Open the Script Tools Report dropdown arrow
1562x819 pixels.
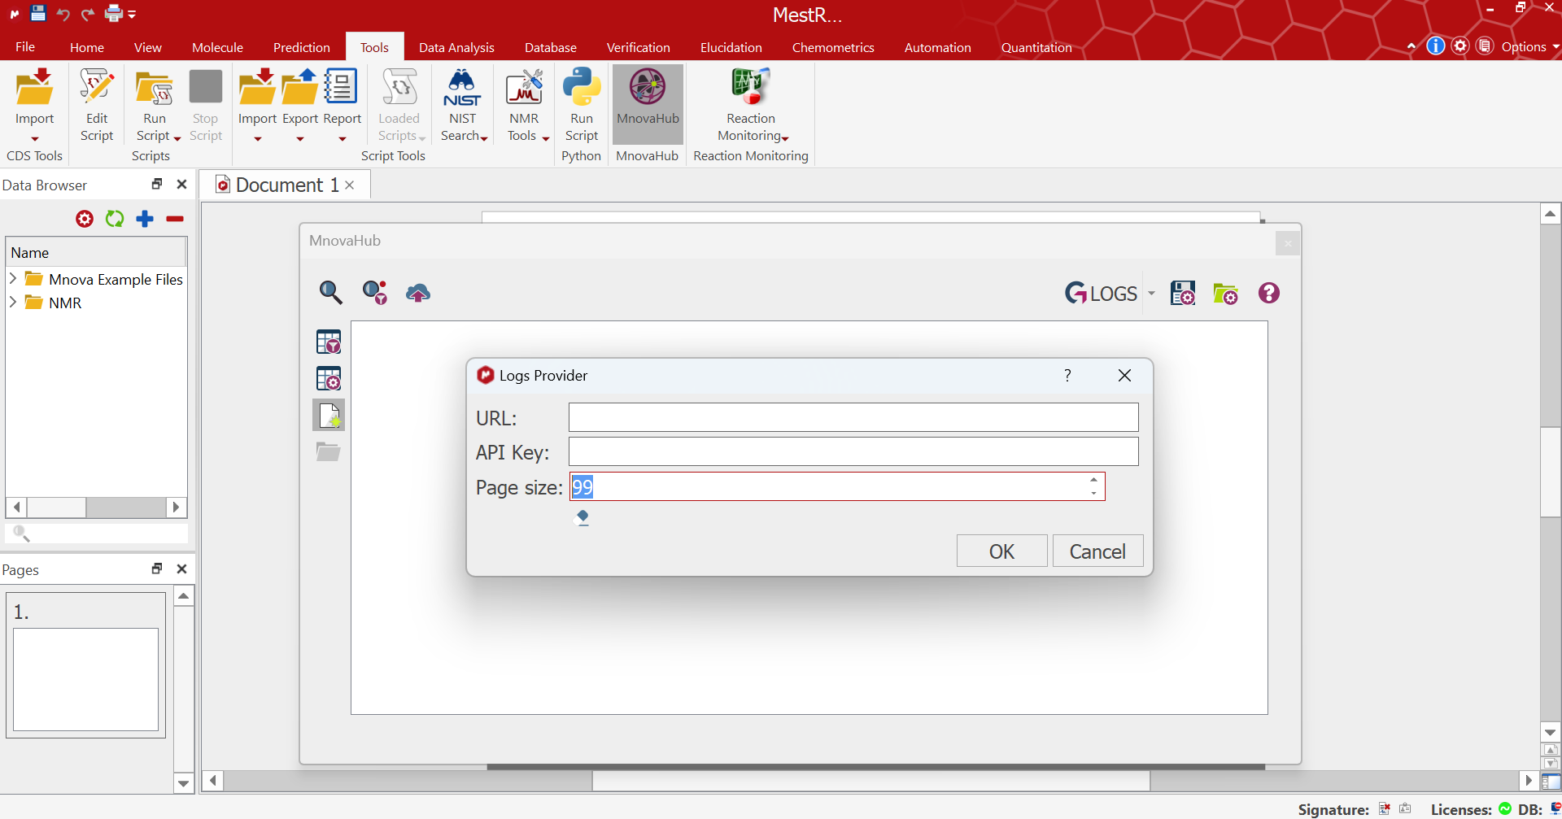click(x=342, y=139)
